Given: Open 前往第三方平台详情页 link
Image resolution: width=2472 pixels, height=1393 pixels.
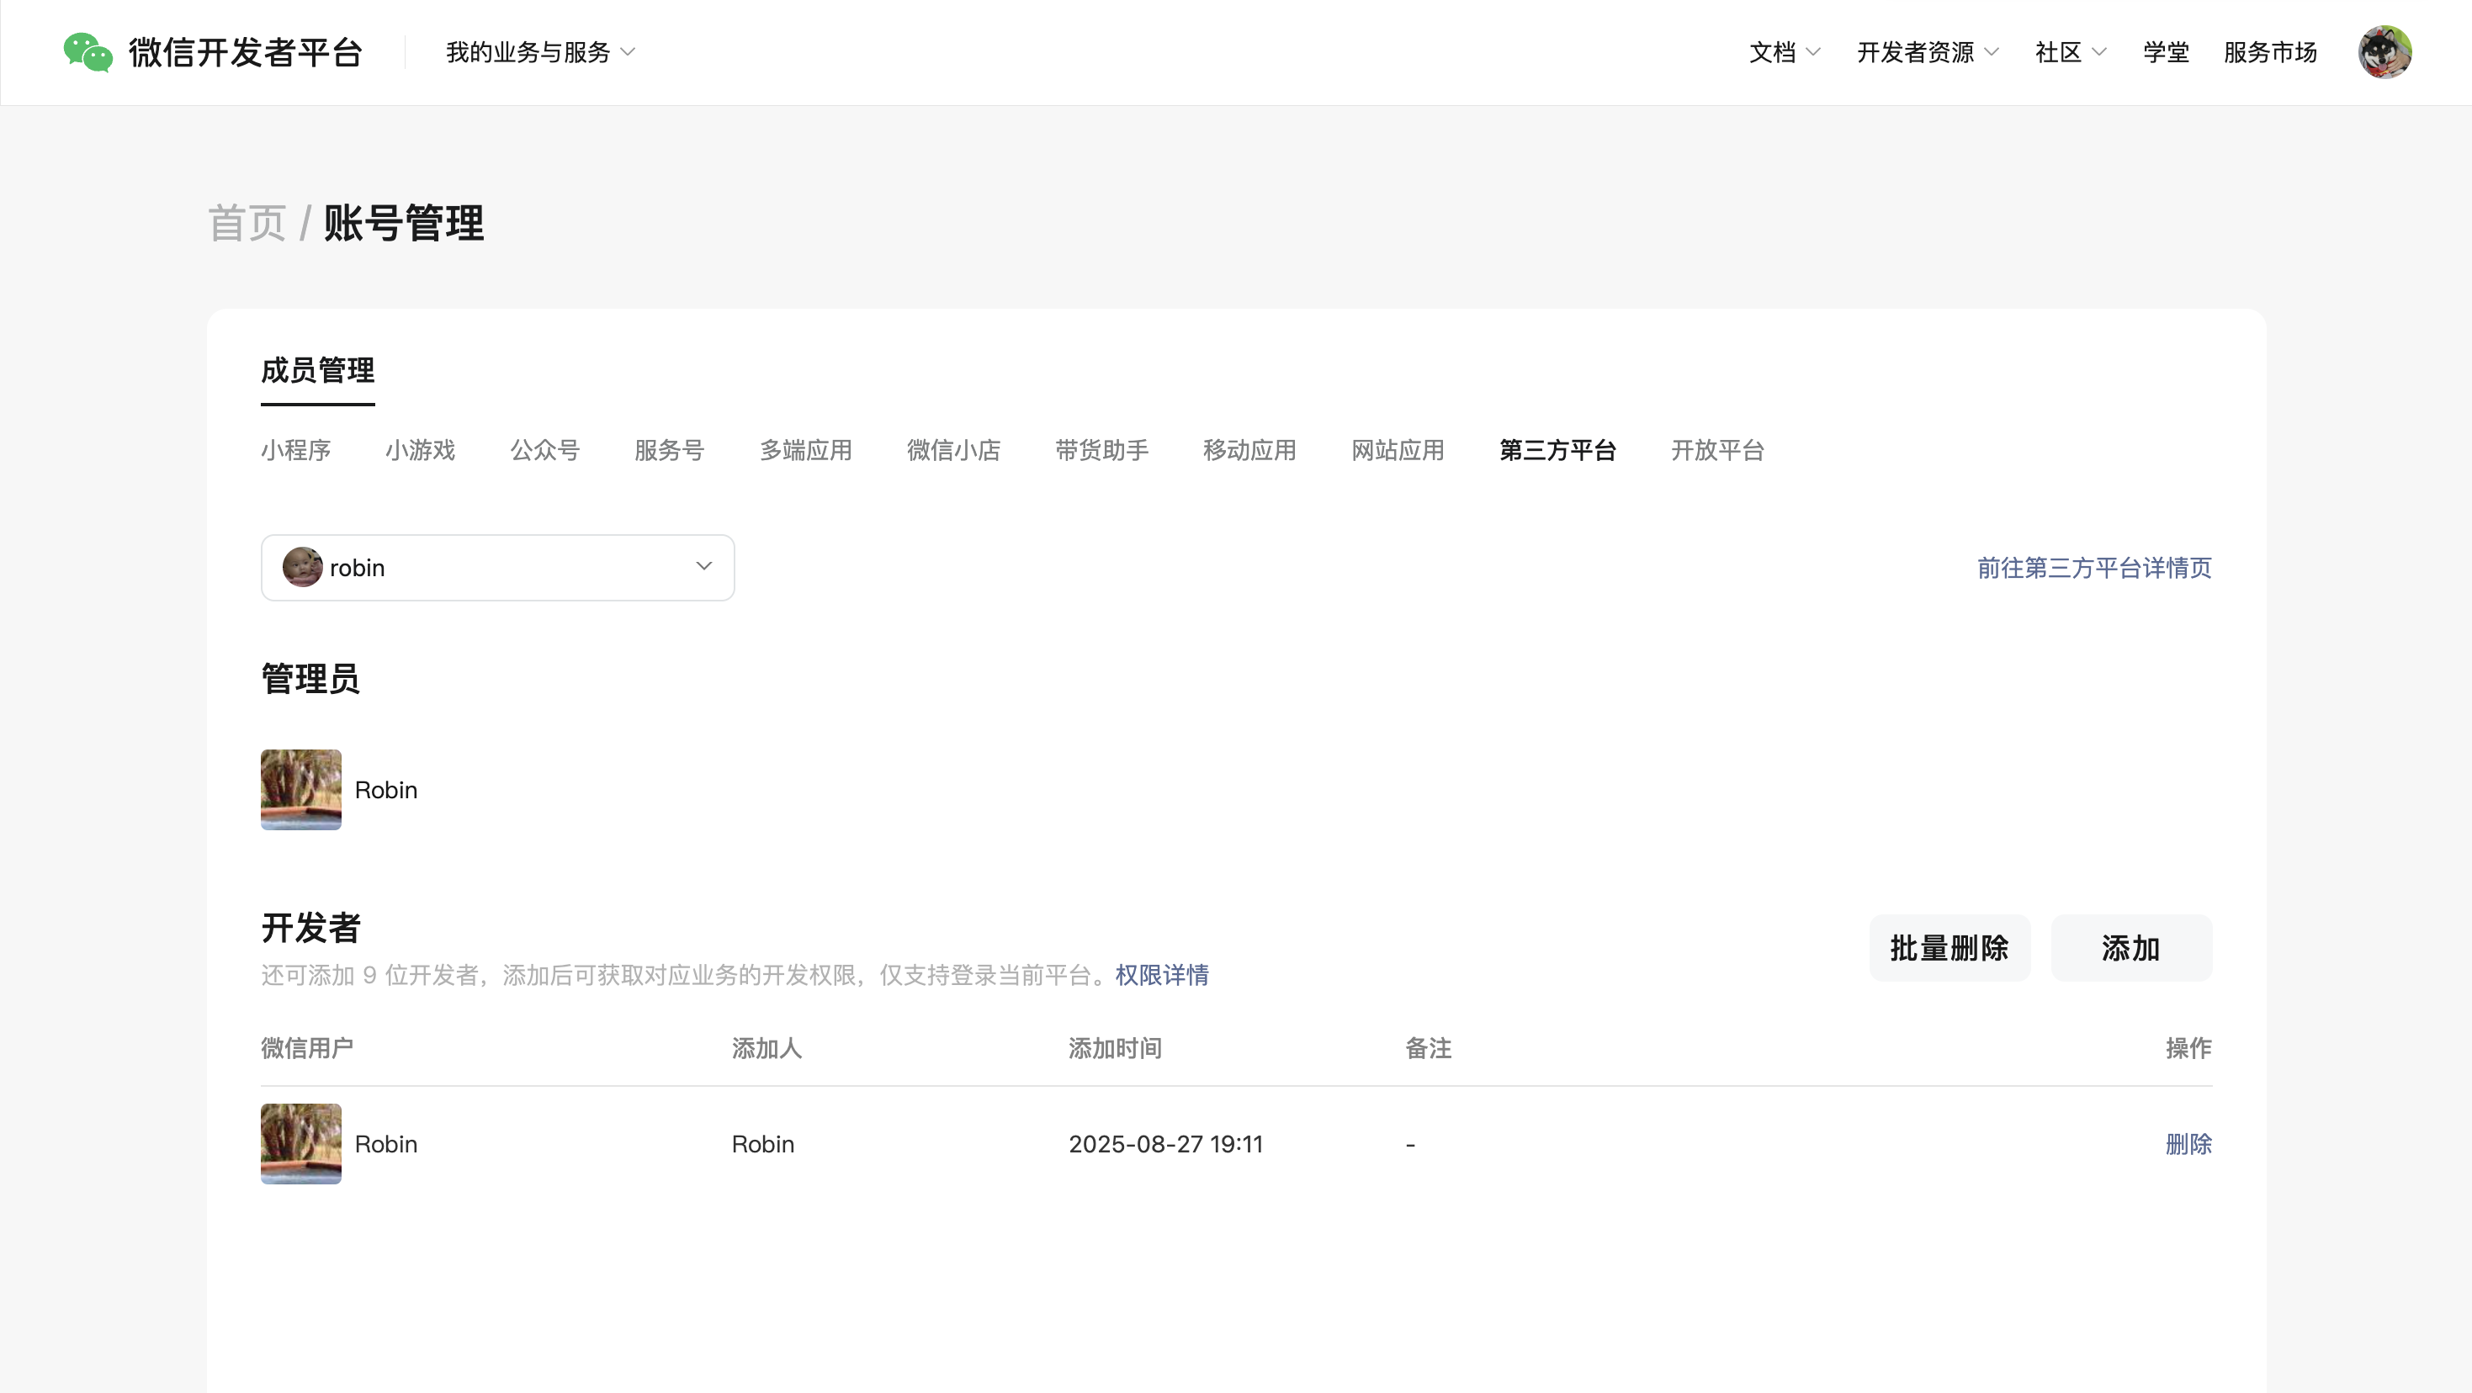Looking at the screenshot, I should point(2094,568).
